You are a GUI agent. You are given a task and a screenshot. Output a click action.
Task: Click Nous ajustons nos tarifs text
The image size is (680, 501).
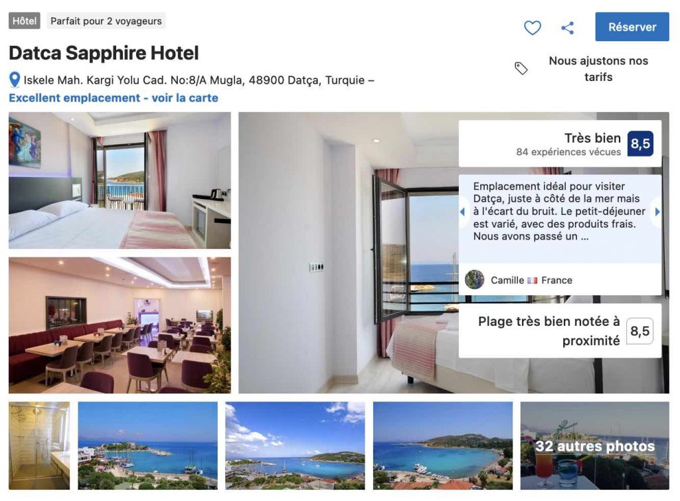pos(598,69)
